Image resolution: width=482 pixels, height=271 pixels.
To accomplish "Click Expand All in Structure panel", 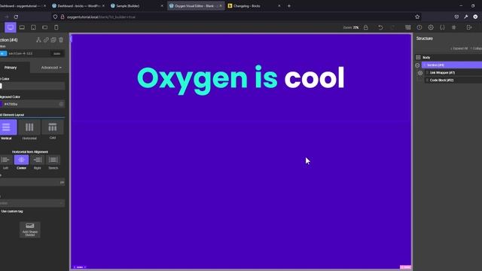I will [x=459, y=48].
